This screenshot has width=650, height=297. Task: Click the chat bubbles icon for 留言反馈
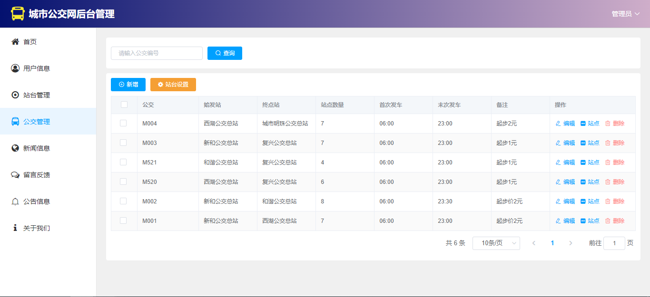[15, 175]
